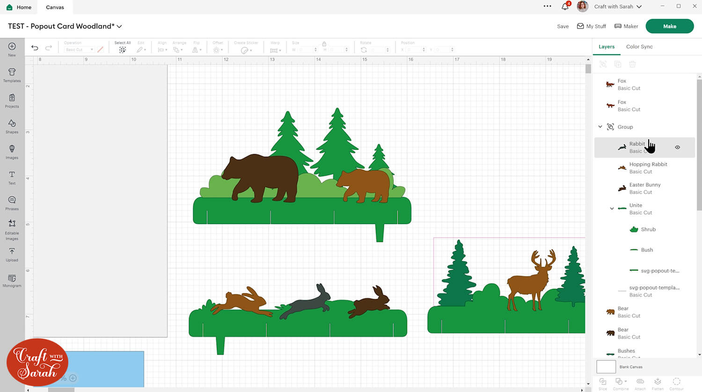Viewport: 702px width, 392px height.
Task: Select the Bush layer
Action: click(644, 250)
